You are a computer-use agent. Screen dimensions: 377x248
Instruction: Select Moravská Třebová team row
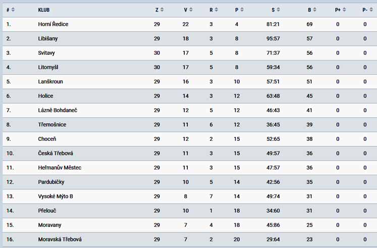click(x=190, y=239)
